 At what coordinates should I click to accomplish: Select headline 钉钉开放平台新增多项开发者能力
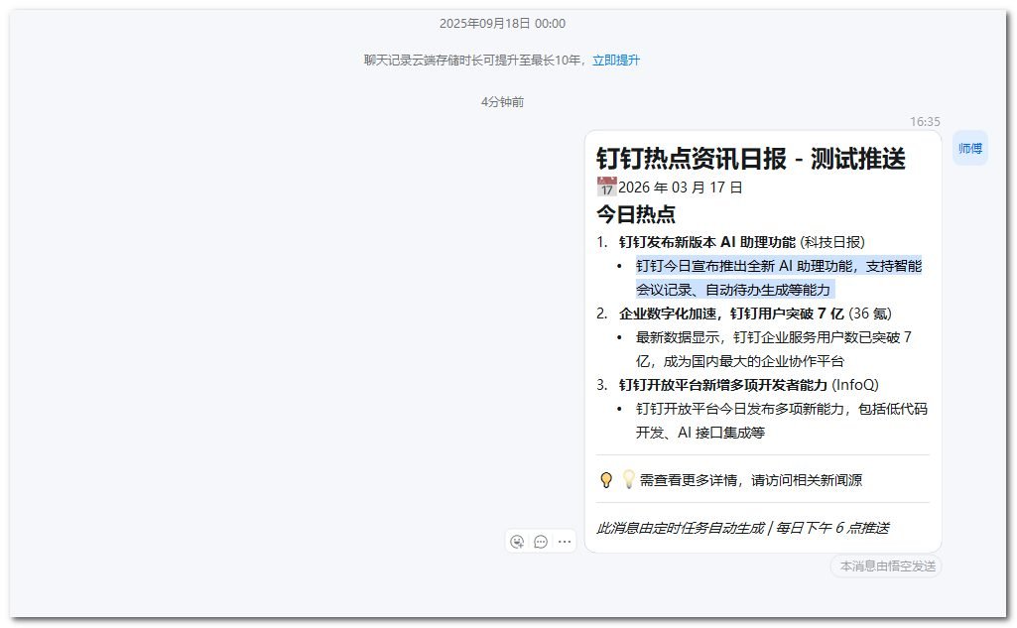(x=723, y=385)
